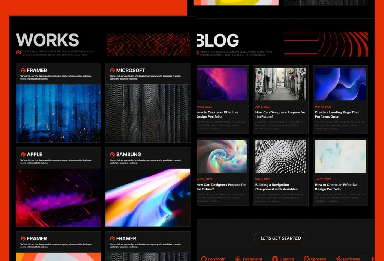The height and width of the screenshot is (261, 384).
Task: Open the Apr 8 'How Can Designers Prepare' post title
Action: click(x=280, y=114)
